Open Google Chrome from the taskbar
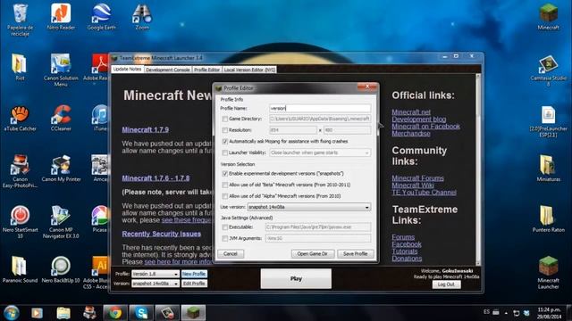 click(x=115, y=313)
